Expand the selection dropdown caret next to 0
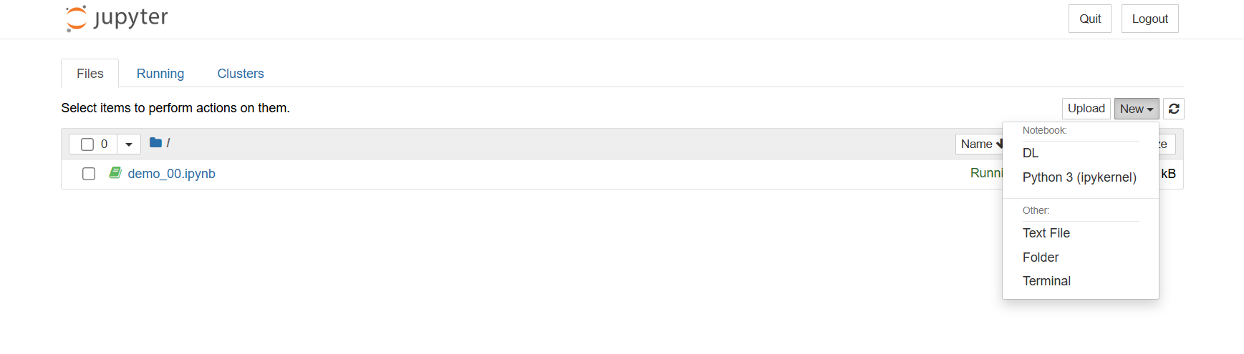The image size is (1244, 354). pyautogui.click(x=129, y=144)
